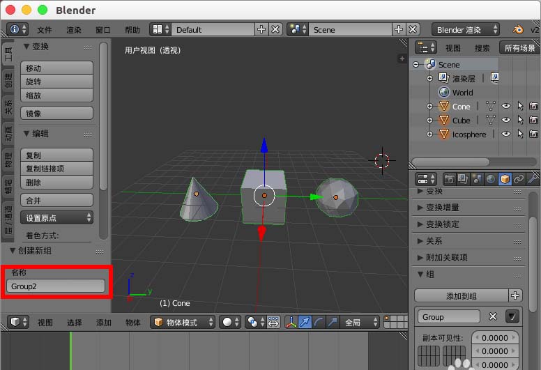The width and height of the screenshot is (541, 370).
Task: Remove object from Group with X
Action: 493,316
